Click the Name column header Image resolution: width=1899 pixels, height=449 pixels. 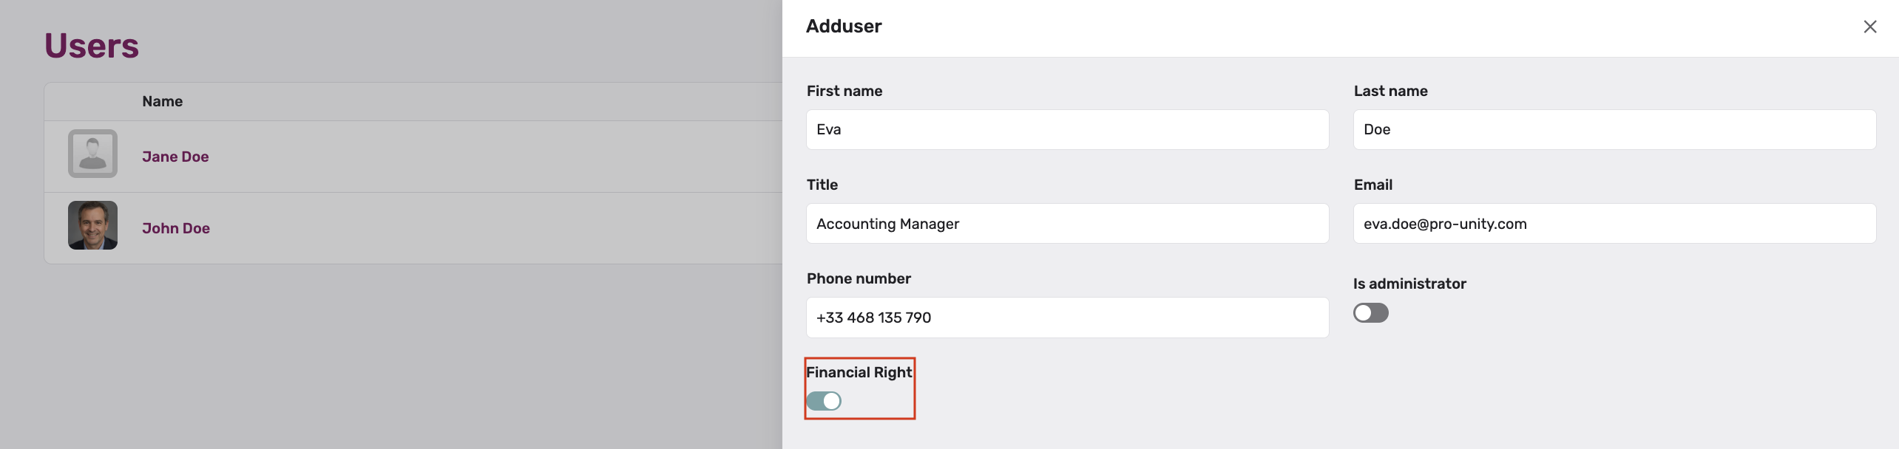click(x=163, y=101)
